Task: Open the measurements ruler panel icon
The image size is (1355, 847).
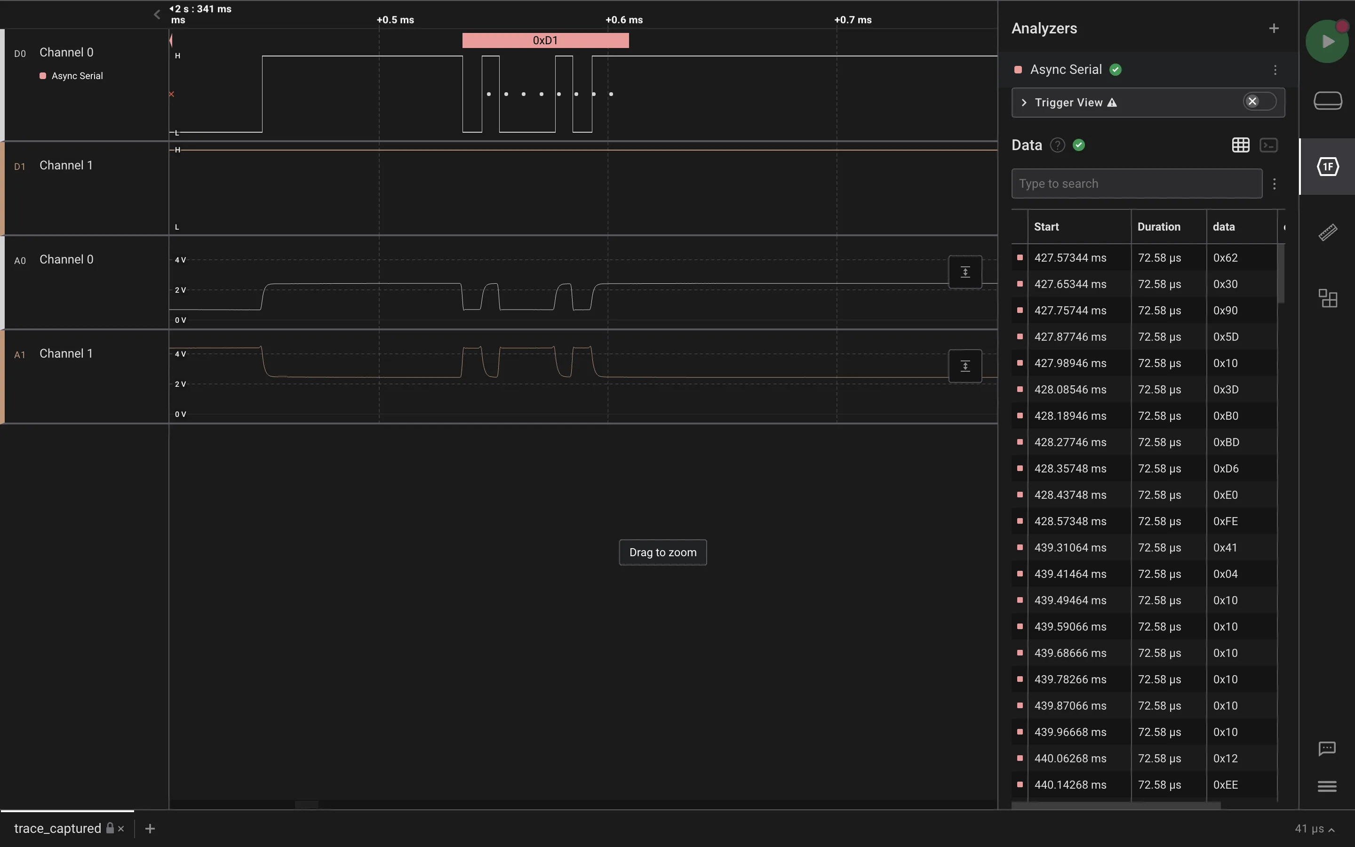Action: click(x=1328, y=232)
